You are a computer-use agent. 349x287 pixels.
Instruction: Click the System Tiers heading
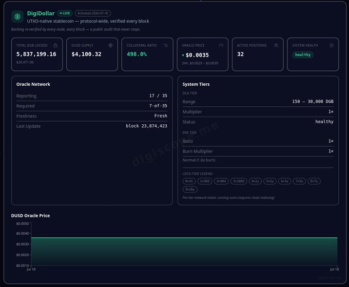[196, 84]
